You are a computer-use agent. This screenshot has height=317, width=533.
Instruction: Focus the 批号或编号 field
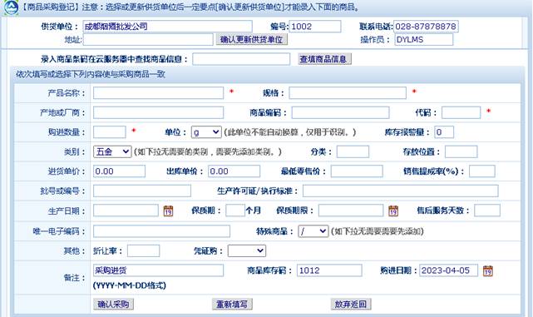[142, 191]
